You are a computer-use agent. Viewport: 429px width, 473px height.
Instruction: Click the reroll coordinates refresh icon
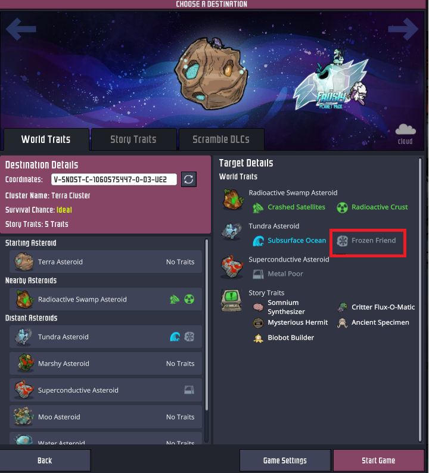click(188, 179)
